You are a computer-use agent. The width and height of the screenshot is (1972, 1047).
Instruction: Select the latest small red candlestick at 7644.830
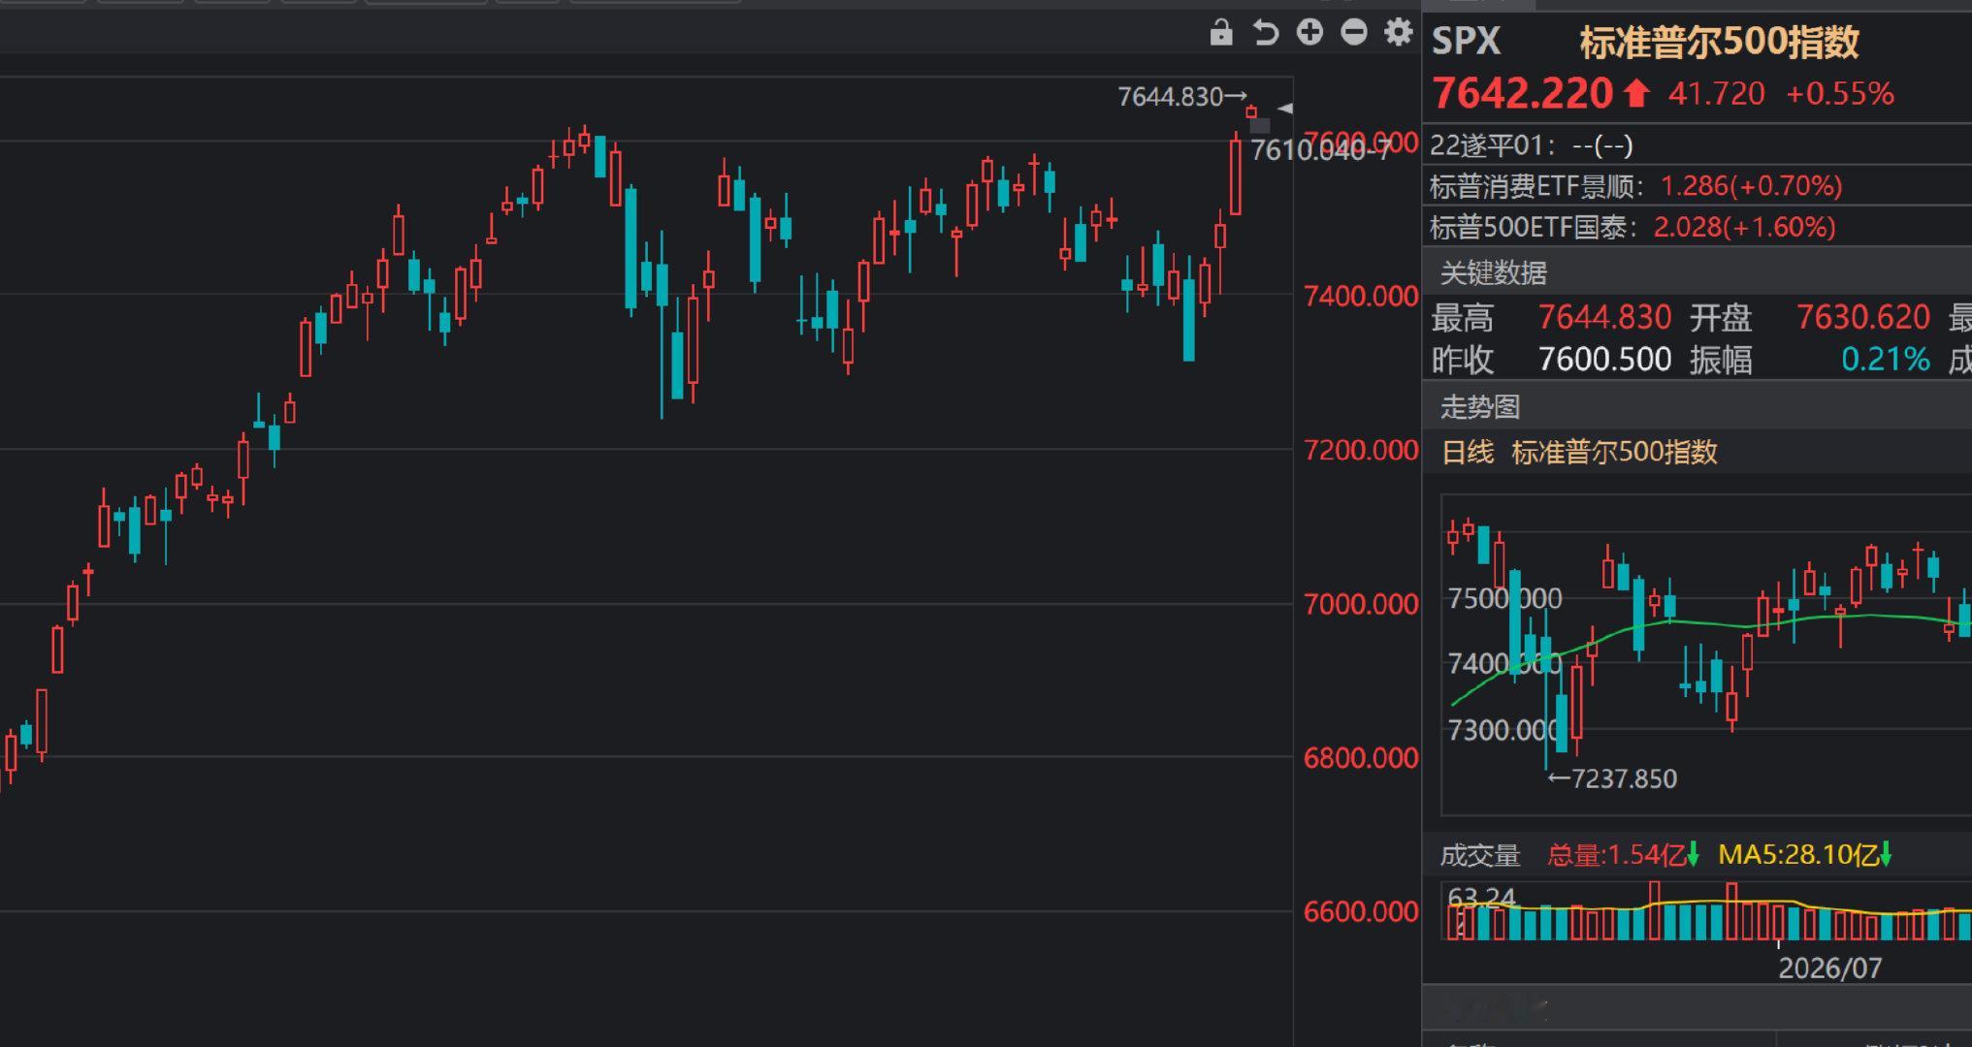coord(1251,112)
